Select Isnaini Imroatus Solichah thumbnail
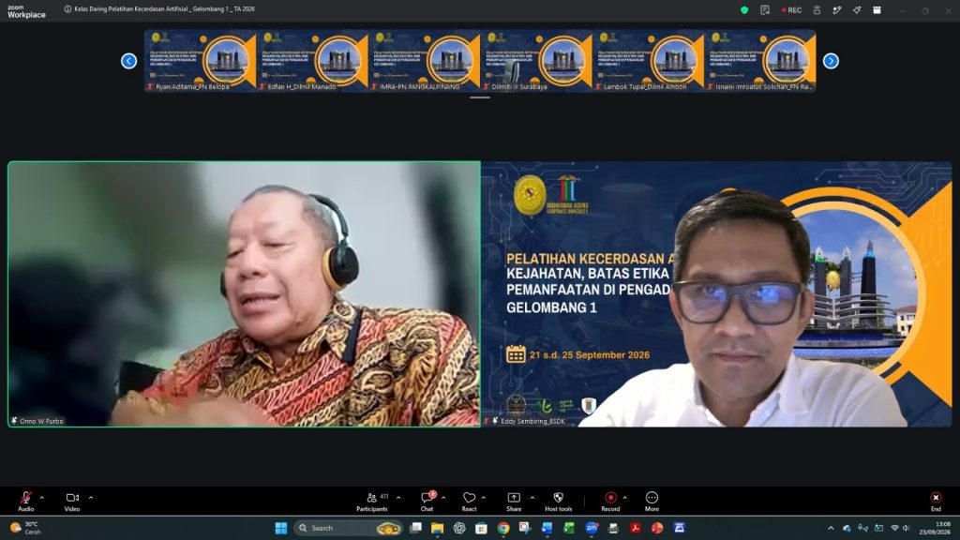 click(x=759, y=61)
